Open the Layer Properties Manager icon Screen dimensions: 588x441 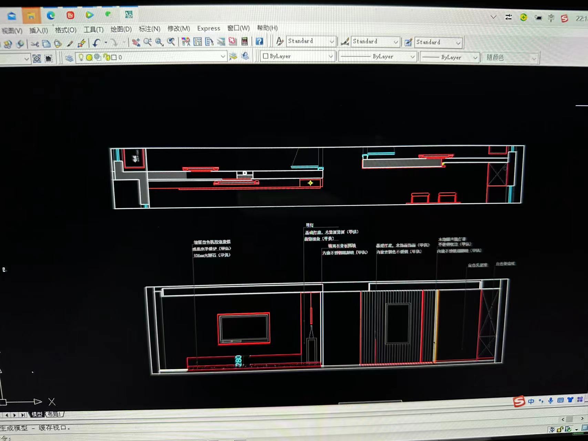(x=69, y=58)
